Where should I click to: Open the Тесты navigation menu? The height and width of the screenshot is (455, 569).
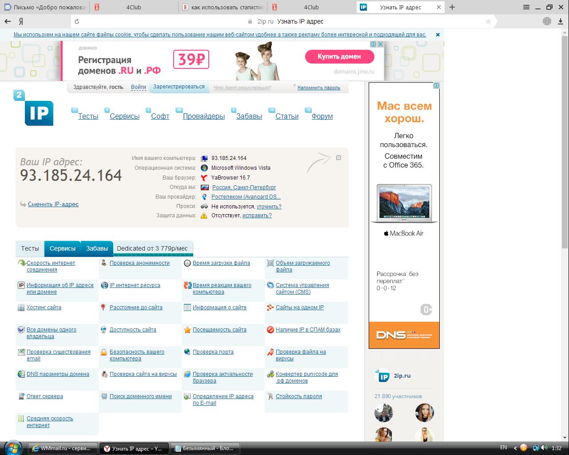88,116
